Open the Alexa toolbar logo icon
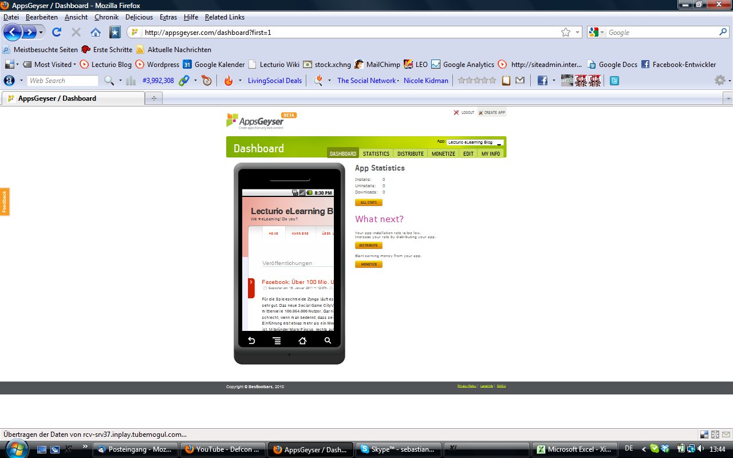Screen dimensions: 733x458 (9, 81)
